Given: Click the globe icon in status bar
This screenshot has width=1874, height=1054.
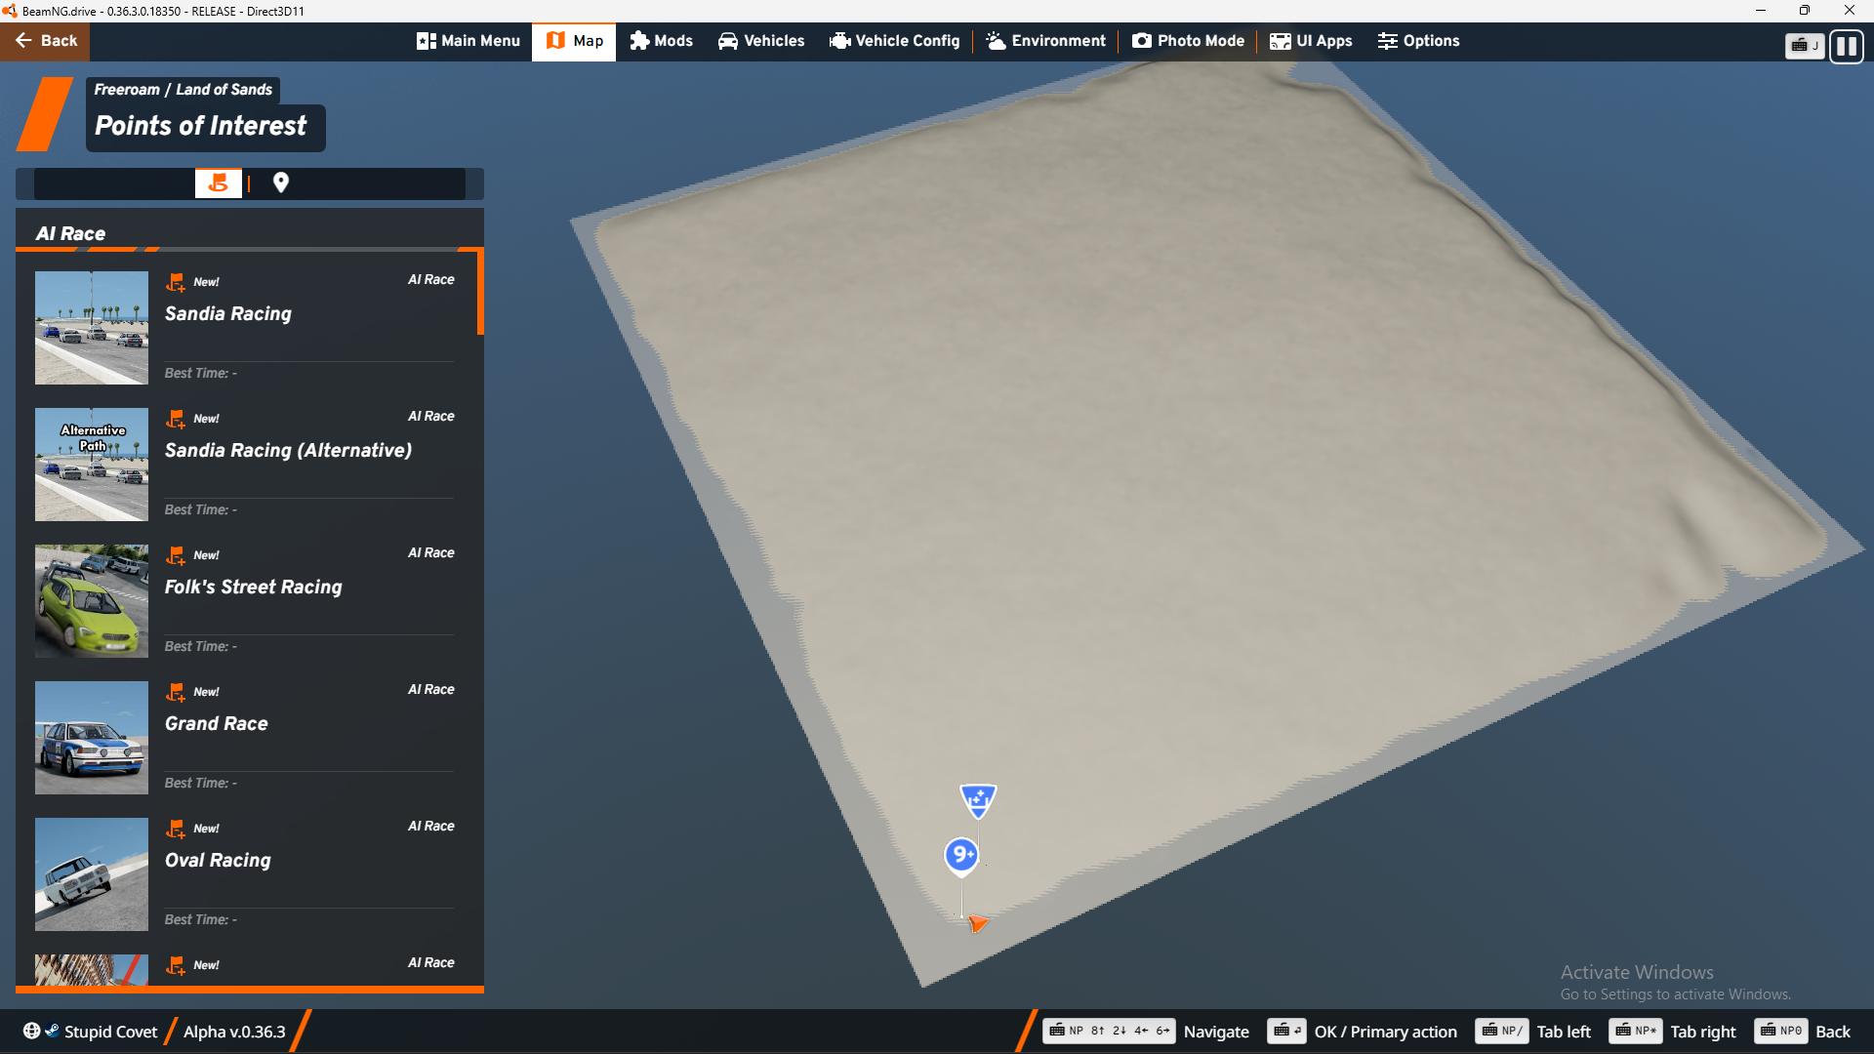Looking at the screenshot, I should [31, 1032].
